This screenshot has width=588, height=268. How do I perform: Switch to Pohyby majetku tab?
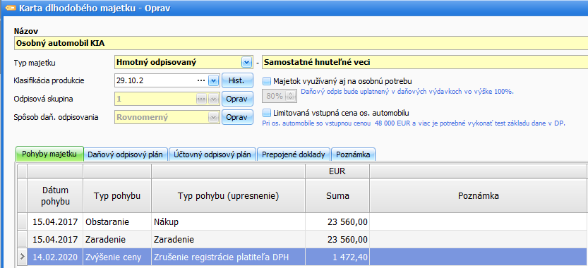[49, 154]
